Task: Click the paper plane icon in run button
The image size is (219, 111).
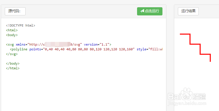Action: (x=142, y=11)
